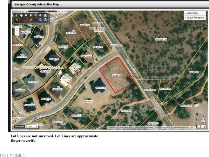
Task: Click parcel label 406-26-877
Action: pyautogui.click(x=194, y=72)
